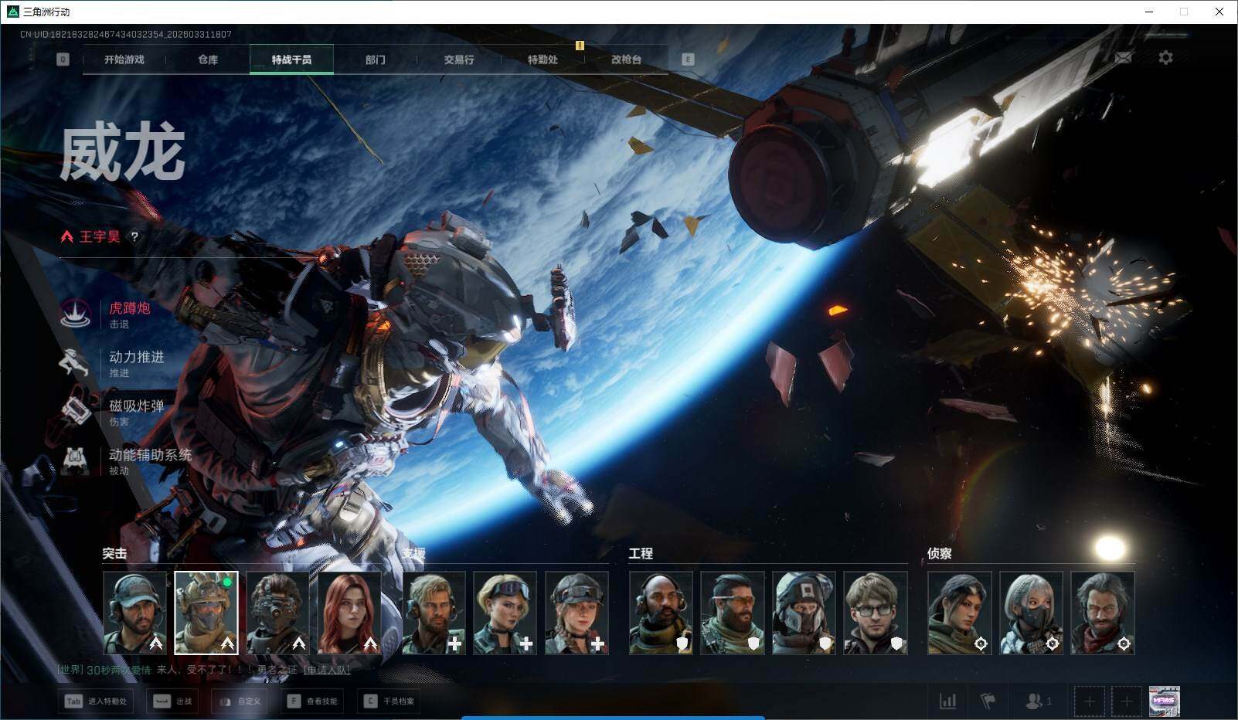Select the young Engineer operator with glasses
The width and height of the screenshot is (1238, 720).
pyautogui.click(x=876, y=613)
